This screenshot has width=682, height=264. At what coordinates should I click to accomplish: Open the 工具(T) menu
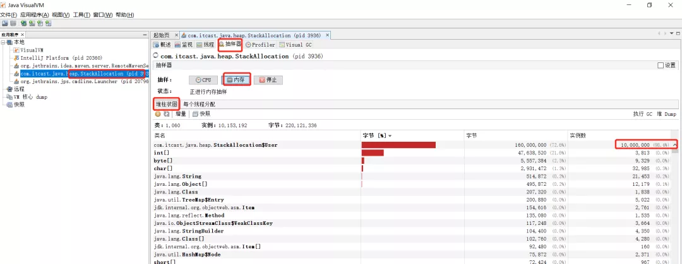(x=81, y=14)
